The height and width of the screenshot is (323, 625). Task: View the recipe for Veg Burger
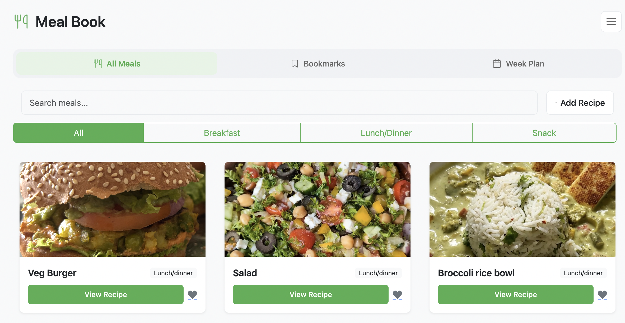tap(105, 294)
